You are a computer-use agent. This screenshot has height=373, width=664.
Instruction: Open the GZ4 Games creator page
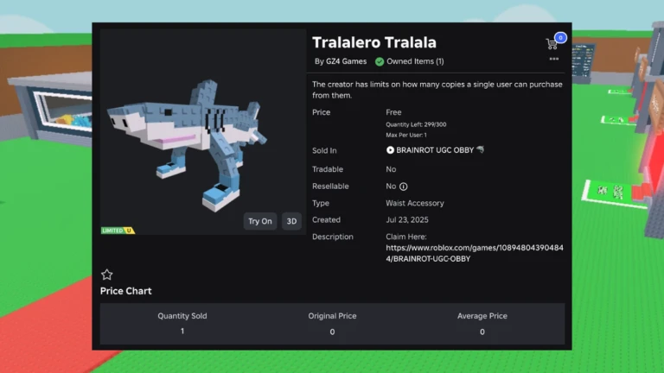click(x=346, y=61)
